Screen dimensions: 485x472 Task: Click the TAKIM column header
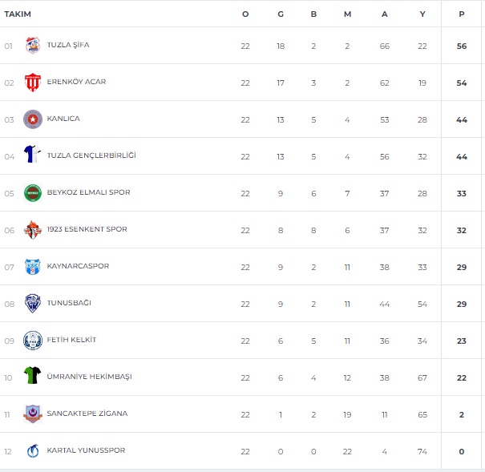[18, 14]
